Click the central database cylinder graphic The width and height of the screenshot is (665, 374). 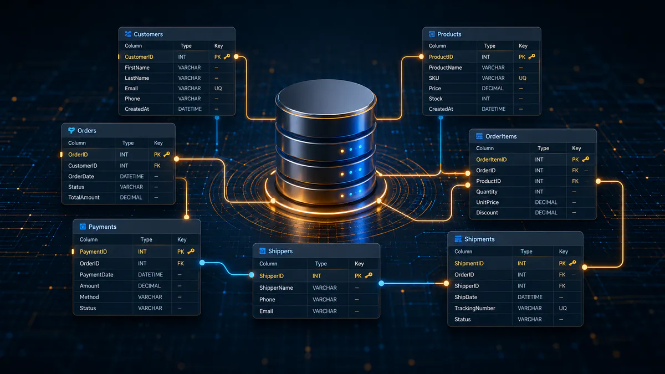(327, 141)
